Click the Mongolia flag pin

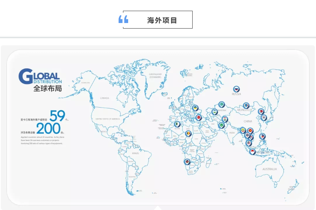[x=246, y=106]
